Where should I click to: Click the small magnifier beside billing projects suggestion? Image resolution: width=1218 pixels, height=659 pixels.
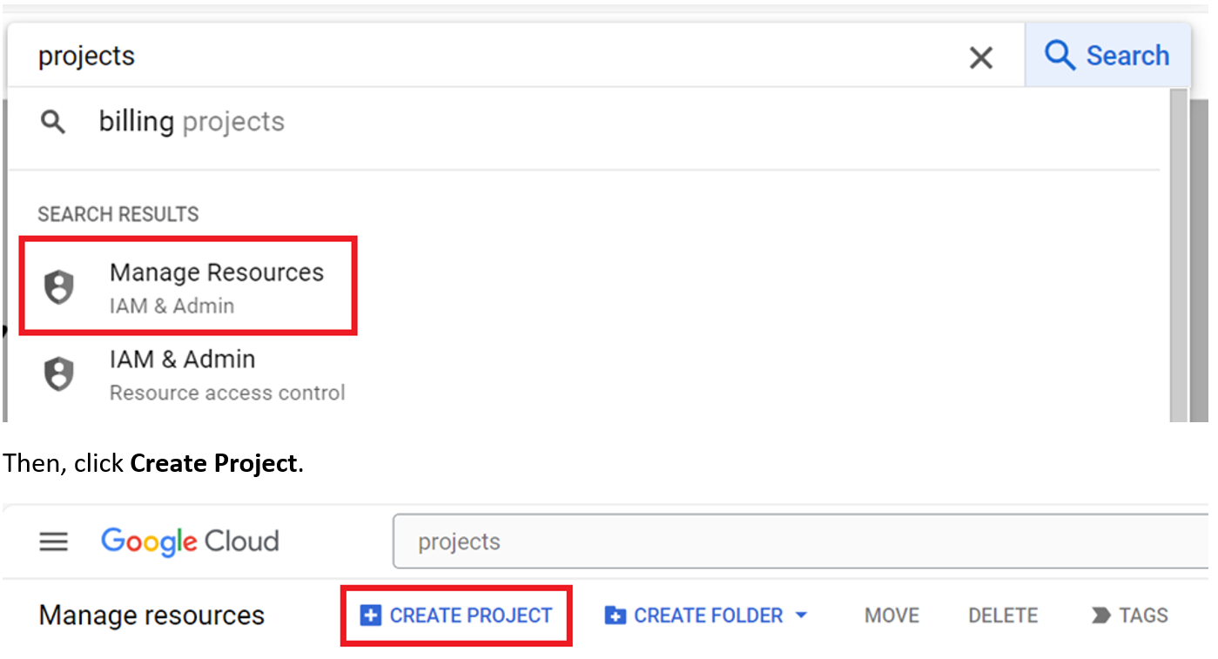(53, 121)
